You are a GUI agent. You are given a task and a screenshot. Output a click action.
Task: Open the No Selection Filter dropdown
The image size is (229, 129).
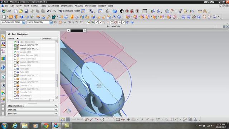point(24,22)
